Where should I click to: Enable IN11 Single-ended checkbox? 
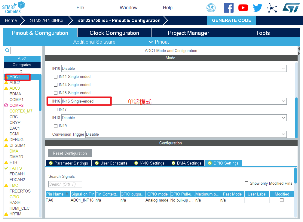(56, 77)
